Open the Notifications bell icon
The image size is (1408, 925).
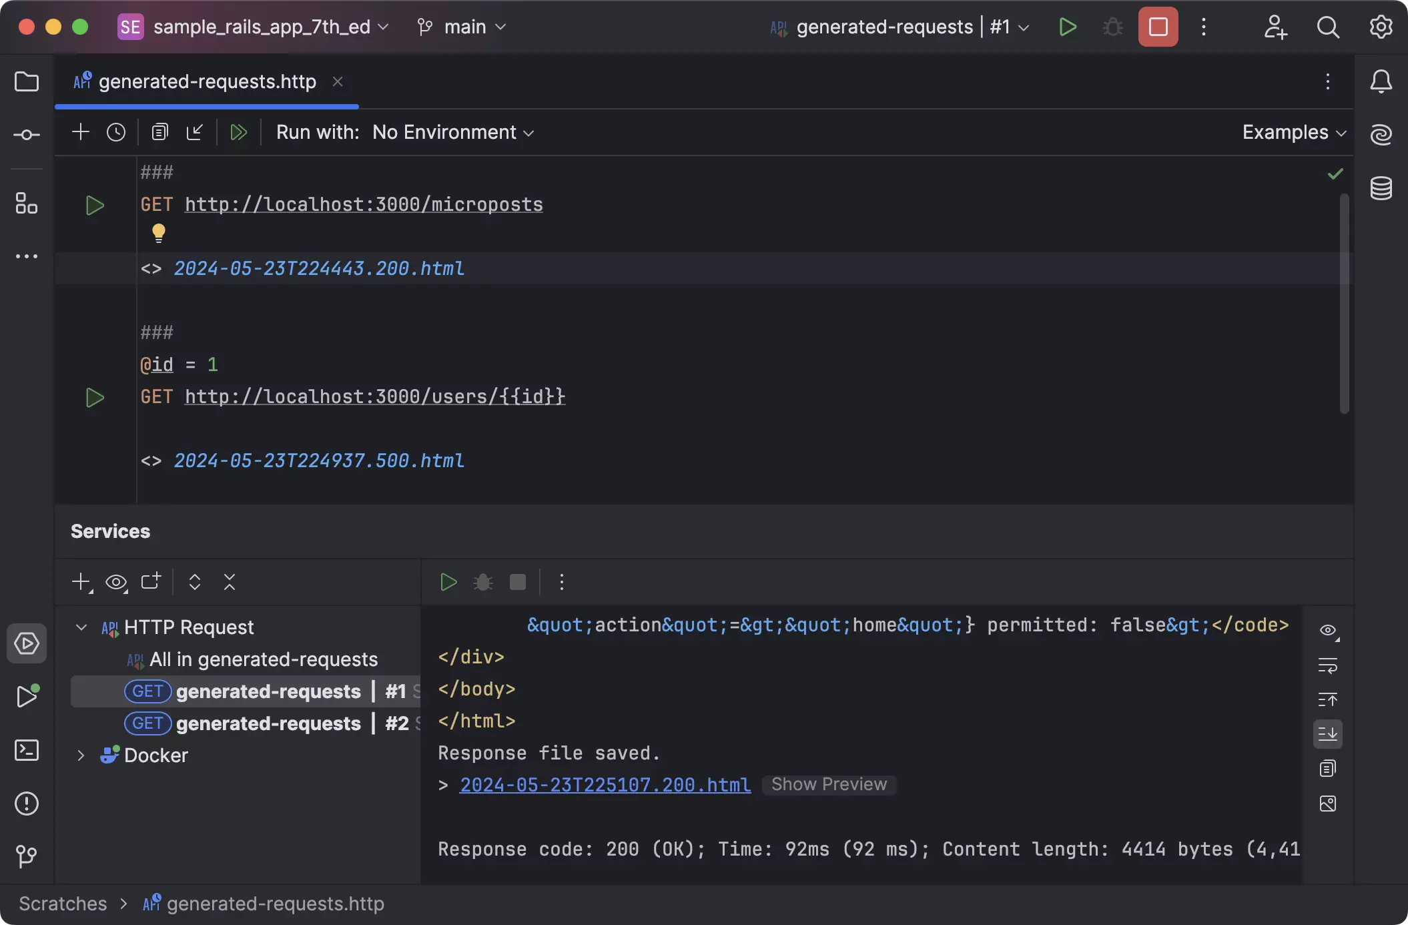pyautogui.click(x=1381, y=81)
